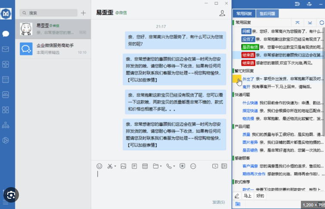This screenshot has width=325, height=209.
Task: Click the box icon below the mail icon
Action: 6,64
